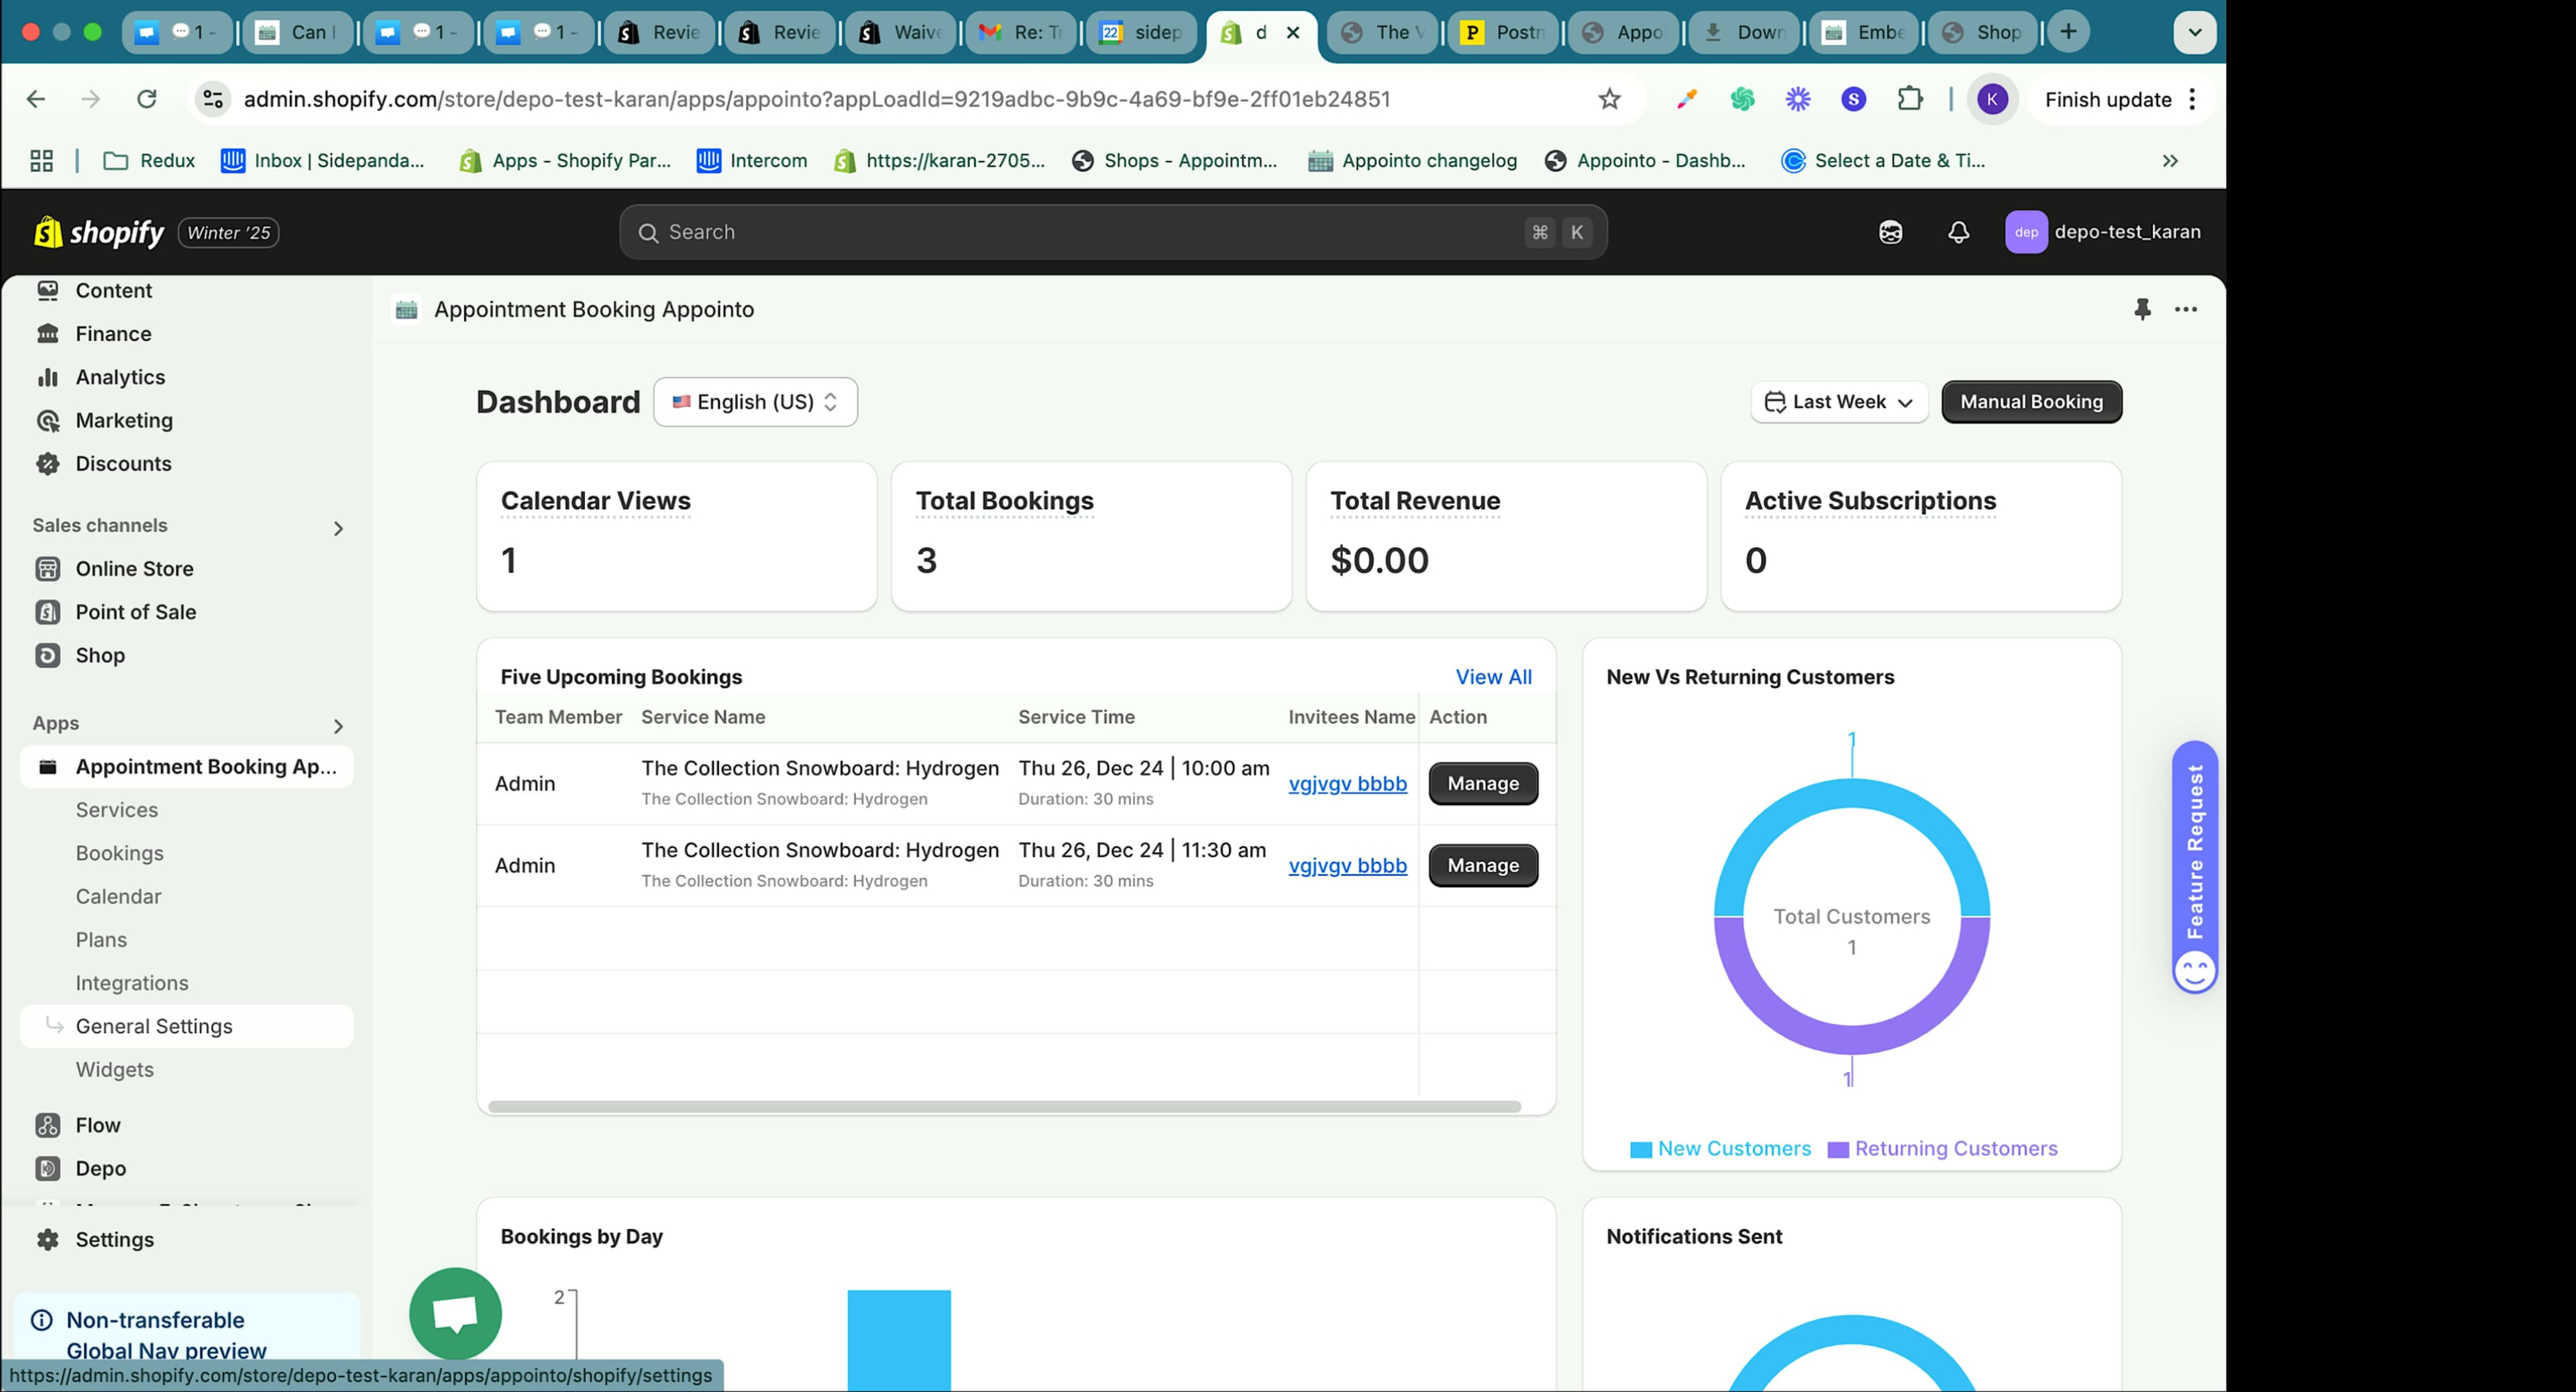Show more bookmarks with the double chevron
2576x1392 pixels.
(2170, 161)
